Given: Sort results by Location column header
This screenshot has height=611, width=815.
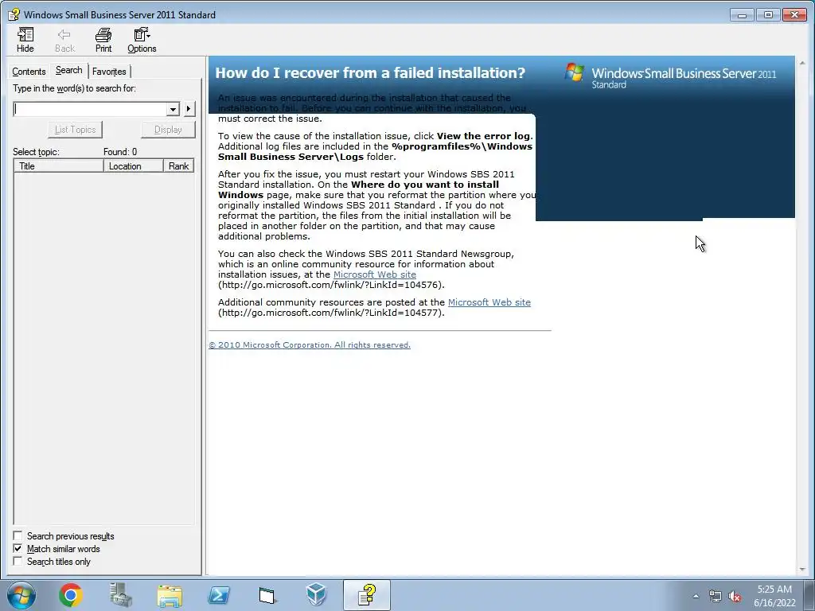Looking at the screenshot, I should (x=134, y=165).
